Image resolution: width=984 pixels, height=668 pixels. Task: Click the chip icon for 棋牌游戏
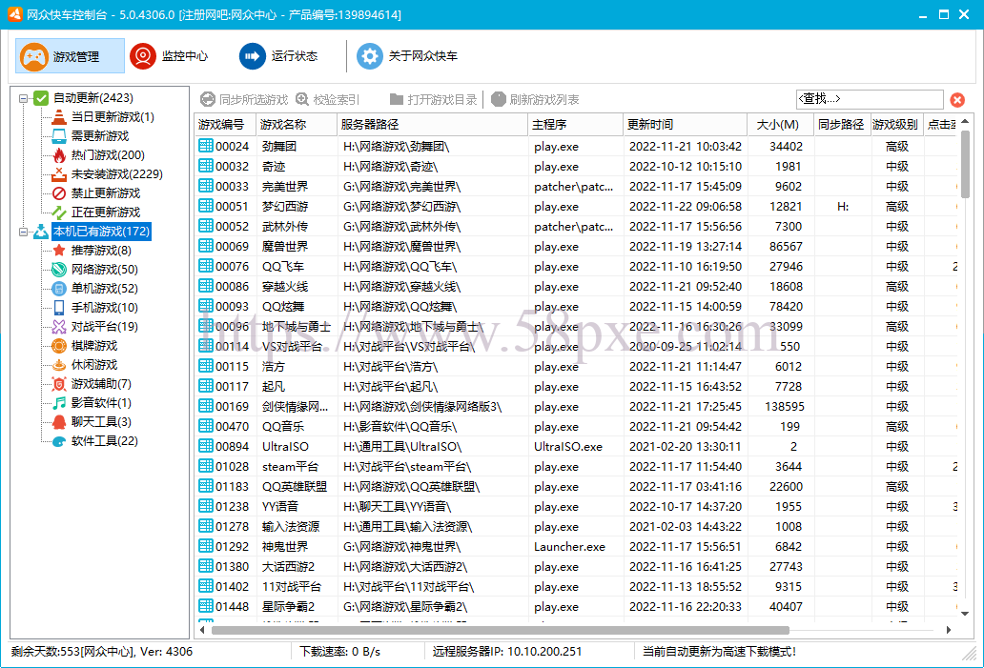click(x=59, y=346)
